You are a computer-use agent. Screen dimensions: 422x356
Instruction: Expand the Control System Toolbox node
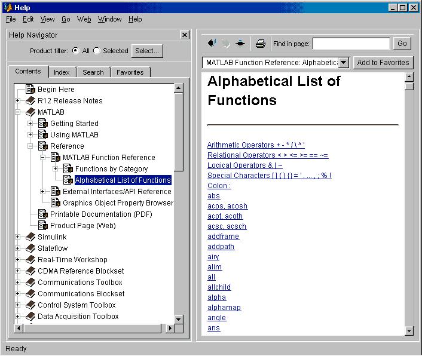click(x=18, y=305)
